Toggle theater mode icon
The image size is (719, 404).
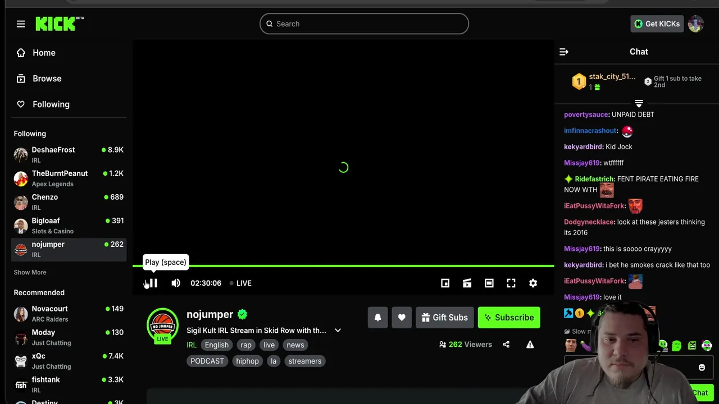489,283
